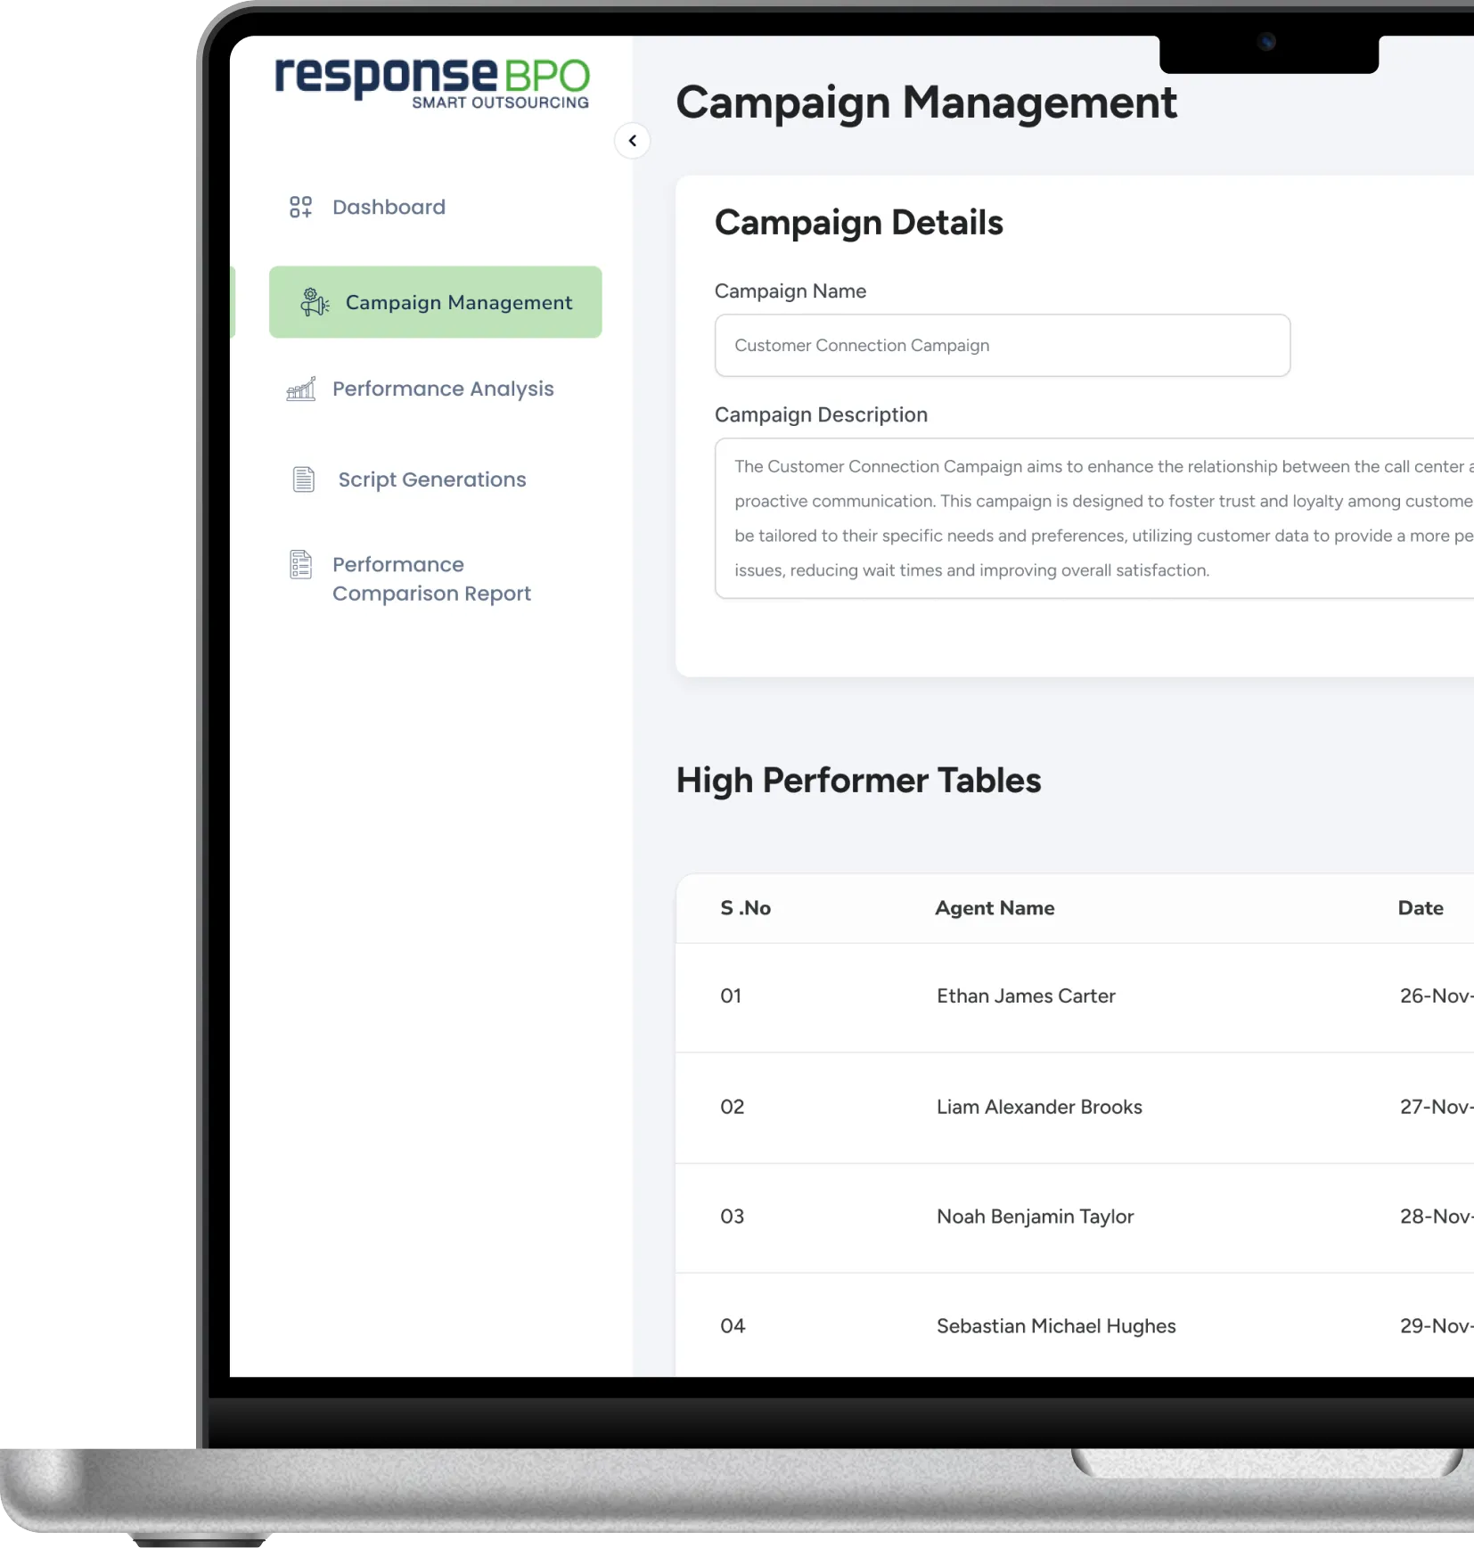Click serial number 03 cell

click(733, 1216)
